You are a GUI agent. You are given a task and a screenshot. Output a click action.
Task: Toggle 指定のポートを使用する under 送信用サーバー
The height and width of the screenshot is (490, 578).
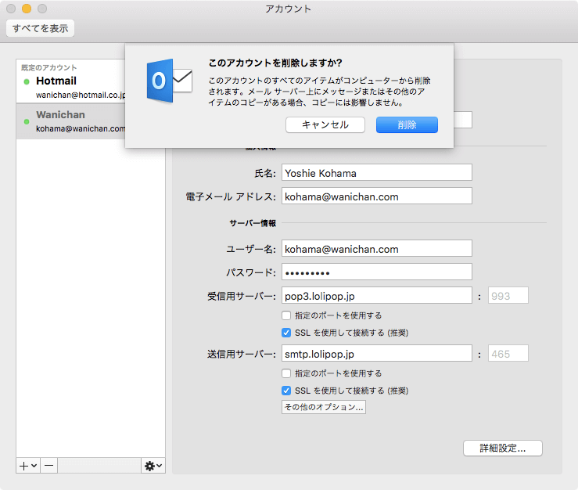[286, 373]
